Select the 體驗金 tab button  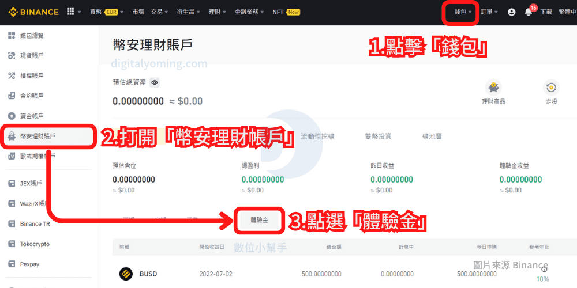click(x=260, y=220)
